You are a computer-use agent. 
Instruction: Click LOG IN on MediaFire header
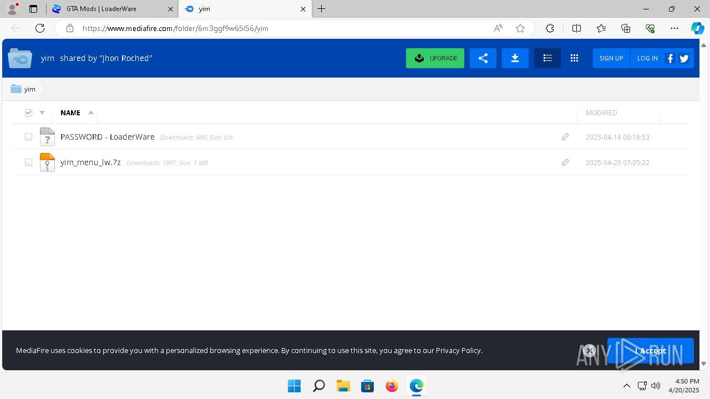(x=647, y=58)
